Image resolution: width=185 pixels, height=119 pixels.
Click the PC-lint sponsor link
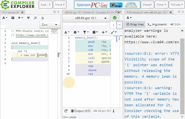click(99, 5)
